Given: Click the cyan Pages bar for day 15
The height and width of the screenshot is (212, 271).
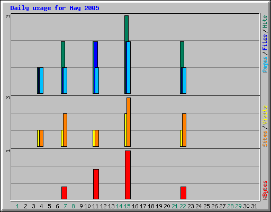Looking at the screenshot, I should (x=129, y=67).
